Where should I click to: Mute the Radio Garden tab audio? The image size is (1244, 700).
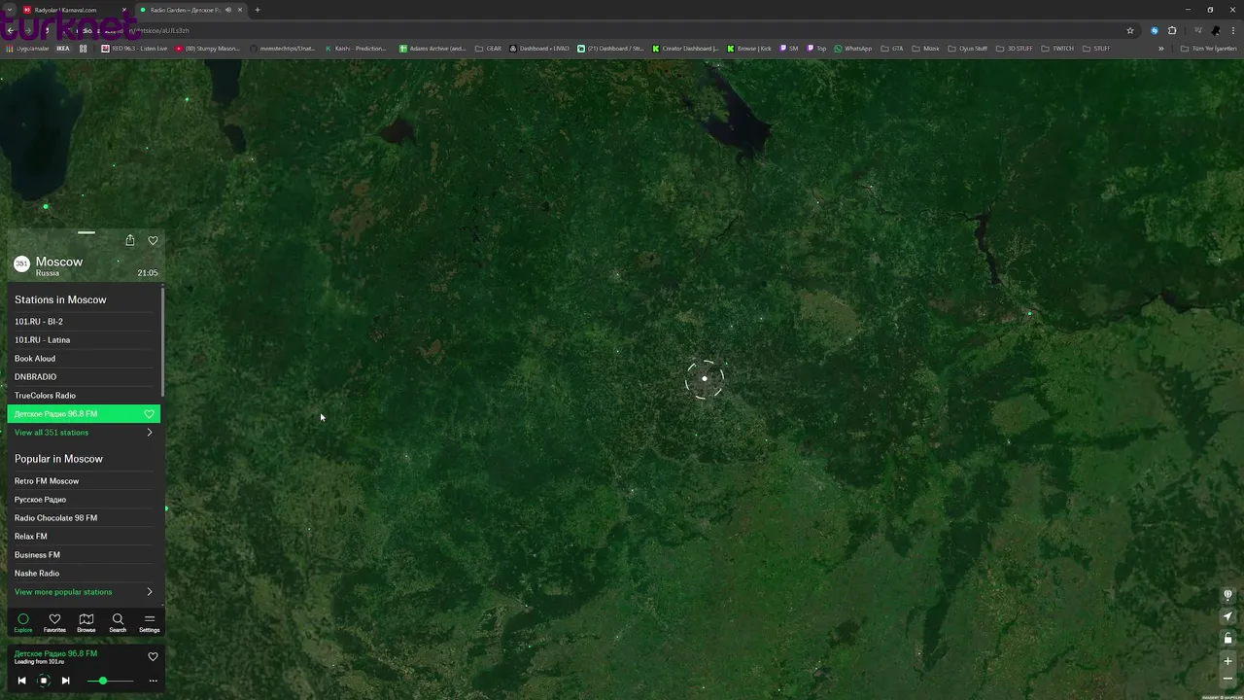point(228,10)
